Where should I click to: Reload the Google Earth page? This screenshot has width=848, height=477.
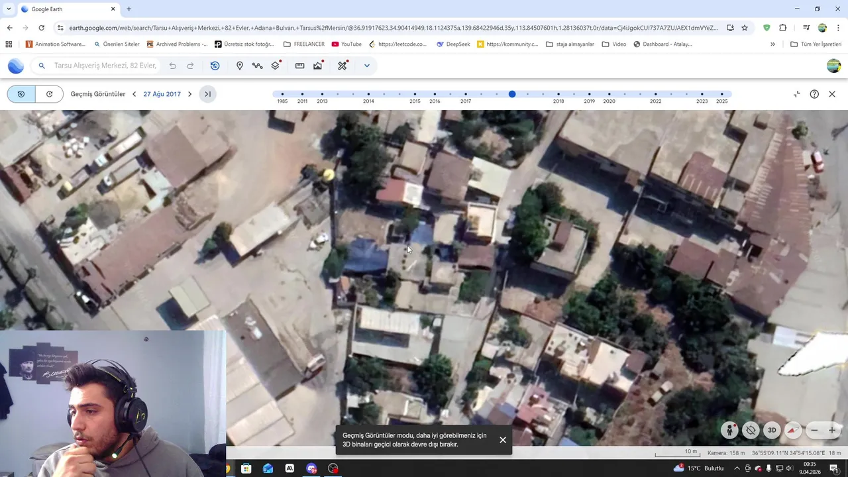click(41, 28)
